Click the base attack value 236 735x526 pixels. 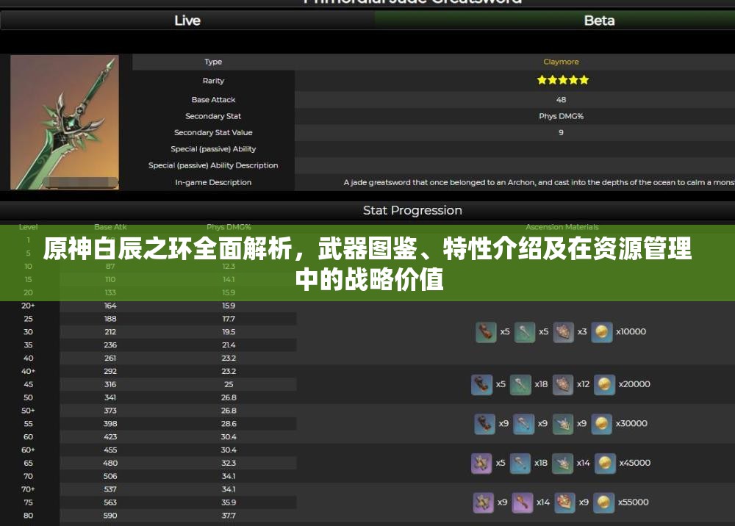click(110, 345)
